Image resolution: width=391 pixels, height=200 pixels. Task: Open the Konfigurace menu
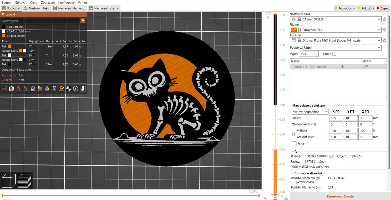pos(66,3)
